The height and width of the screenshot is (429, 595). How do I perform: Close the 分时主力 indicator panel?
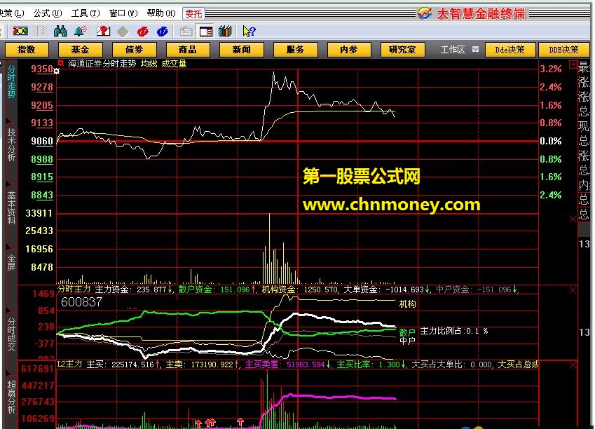(x=573, y=290)
